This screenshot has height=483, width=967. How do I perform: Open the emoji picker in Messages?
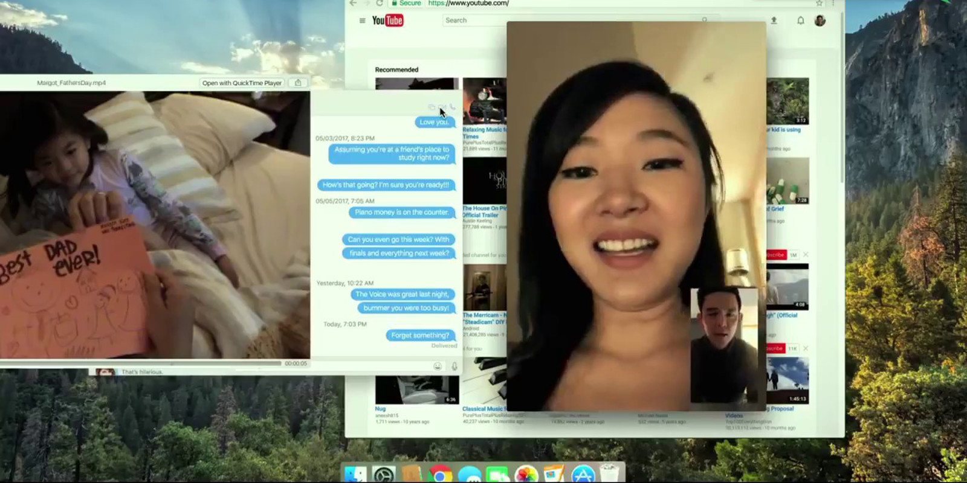pos(438,366)
